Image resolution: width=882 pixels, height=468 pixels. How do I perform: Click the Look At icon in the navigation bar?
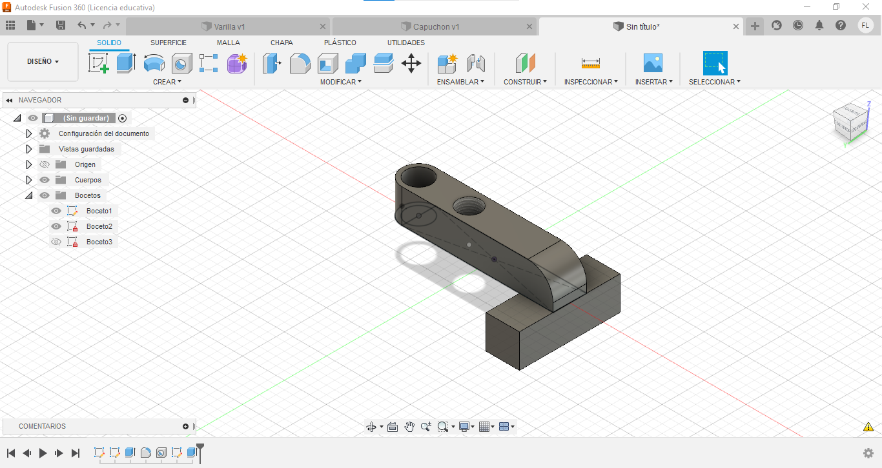tap(393, 427)
